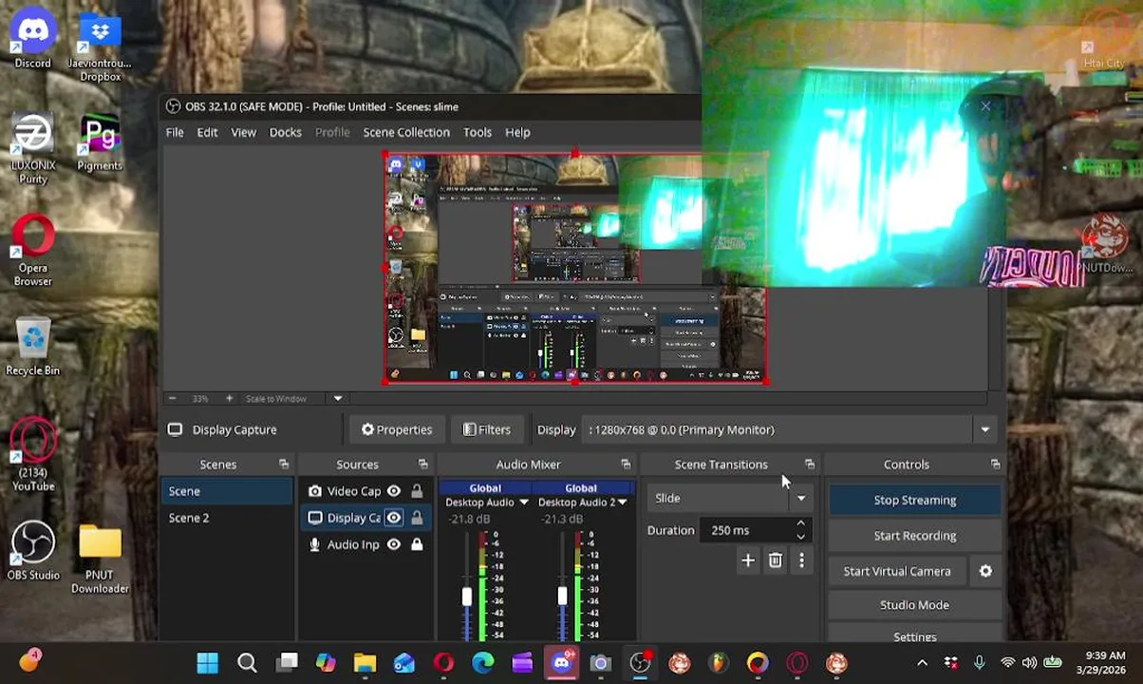This screenshot has width=1143, height=684.
Task: Click Start Virtual Camera
Action: [897, 571]
